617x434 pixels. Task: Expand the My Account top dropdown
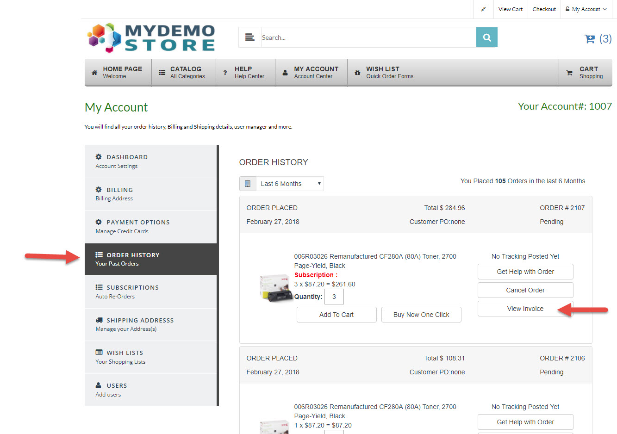[586, 9]
